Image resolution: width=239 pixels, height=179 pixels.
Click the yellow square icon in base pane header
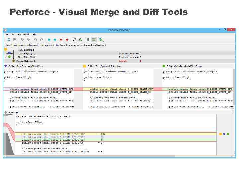(x=84, y=66)
